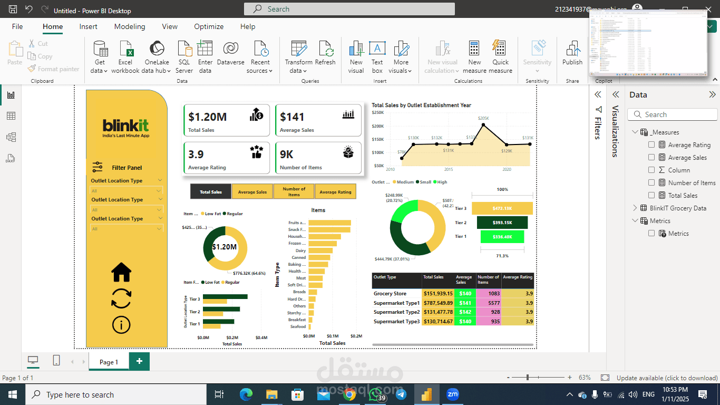Click the home icon on dashboard panel
The image size is (720, 405).
pyautogui.click(x=121, y=272)
